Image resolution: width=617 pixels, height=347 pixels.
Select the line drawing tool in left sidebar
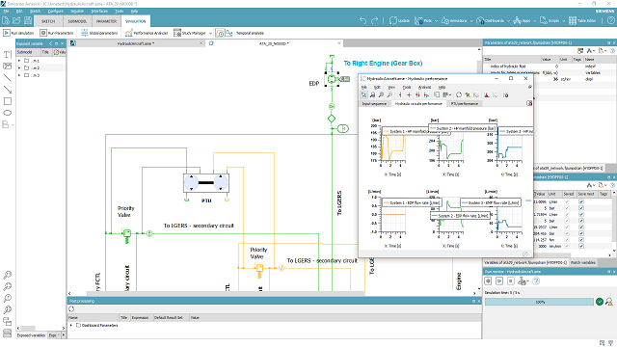click(7, 78)
